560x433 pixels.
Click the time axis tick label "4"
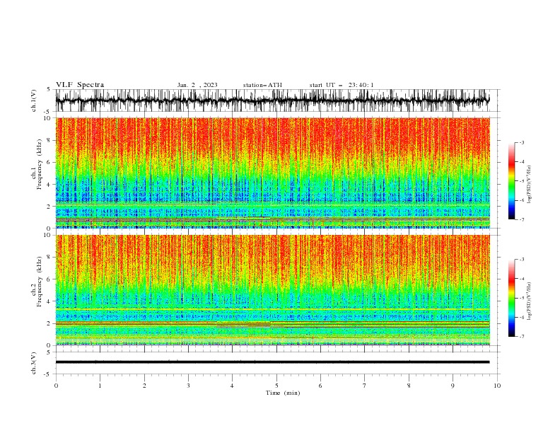(232, 386)
